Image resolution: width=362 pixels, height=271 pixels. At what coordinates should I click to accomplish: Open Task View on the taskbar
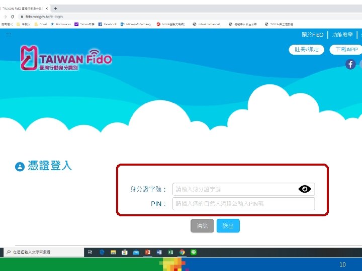tap(90, 252)
